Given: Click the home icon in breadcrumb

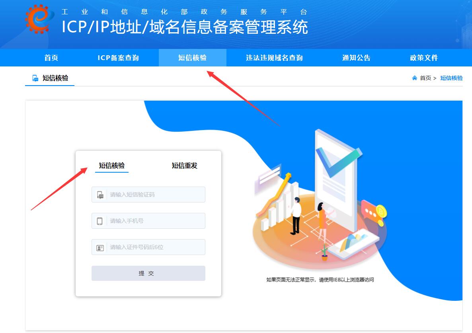Looking at the screenshot, I should tap(415, 78).
